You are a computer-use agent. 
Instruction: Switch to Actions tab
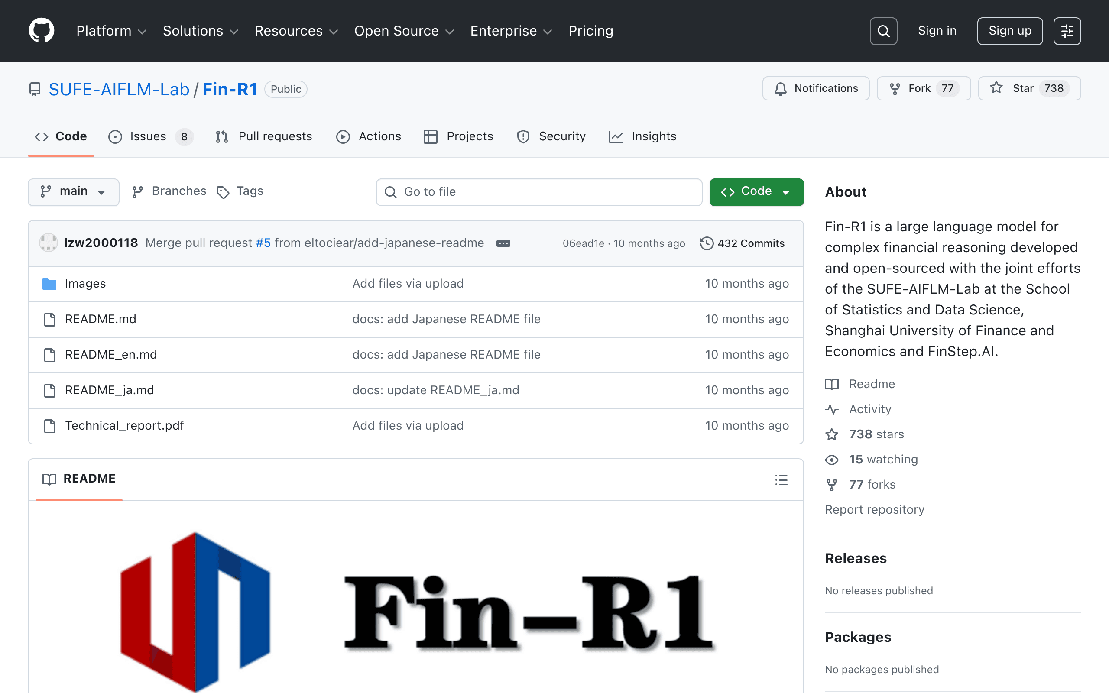369,136
